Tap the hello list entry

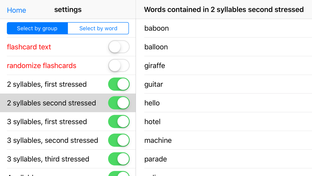coord(152,103)
